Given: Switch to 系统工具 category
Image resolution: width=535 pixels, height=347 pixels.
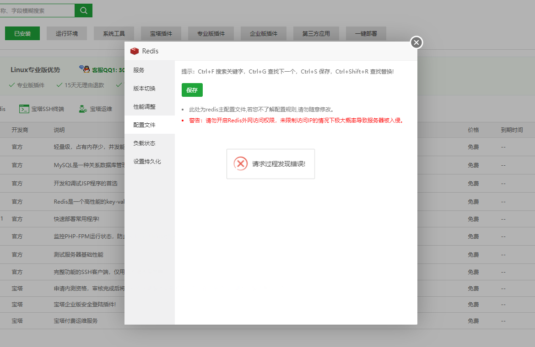Looking at the screenshot, I should (x=114, y=33).
